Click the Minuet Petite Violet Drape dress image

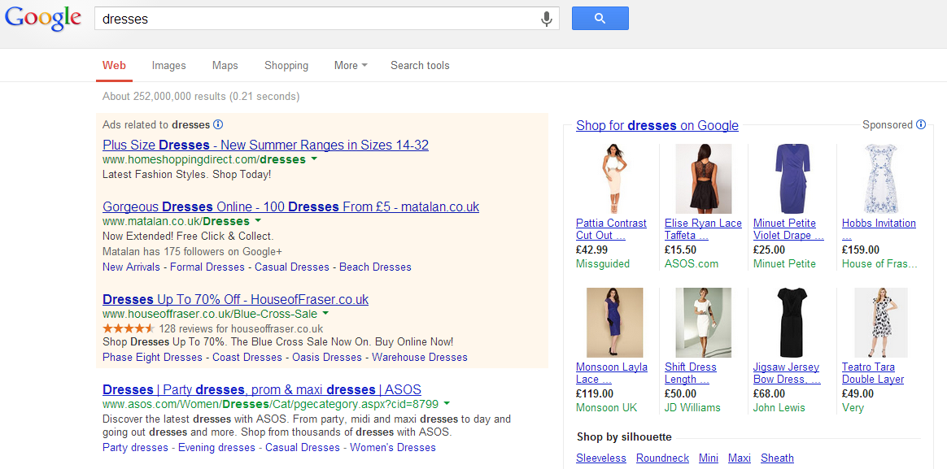pyautogui.click(x=792, y=179)
